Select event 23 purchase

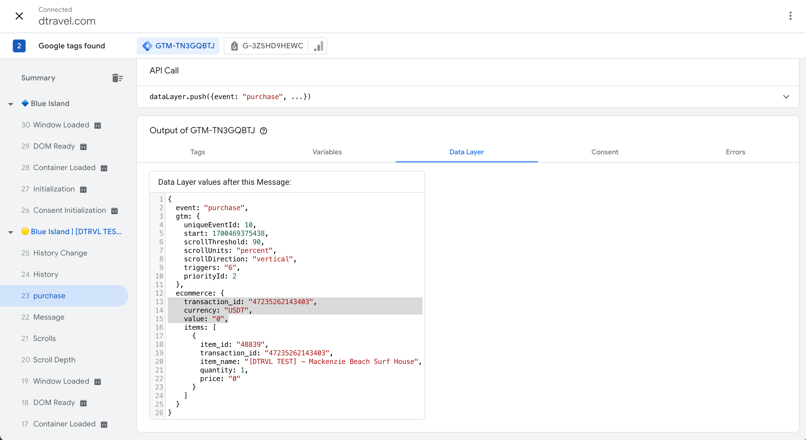coord(64,296)
